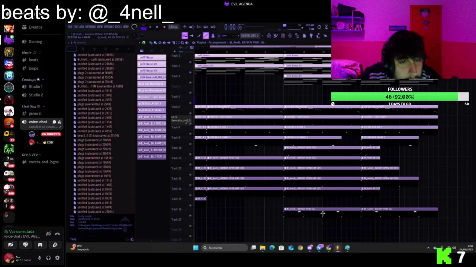Open the EDIT menu in FL Studio
Image resolution: width=476 pixels, height=267 pixels.
[x=76, y=27]
